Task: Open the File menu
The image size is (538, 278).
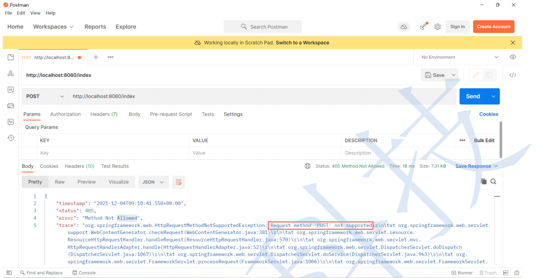Action: click(x=9, y=13)
